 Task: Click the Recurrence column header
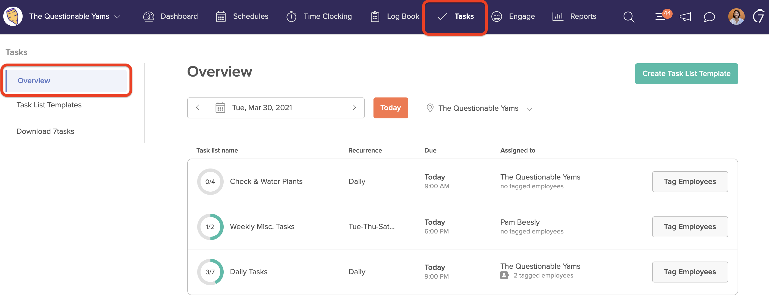[365, 150]
